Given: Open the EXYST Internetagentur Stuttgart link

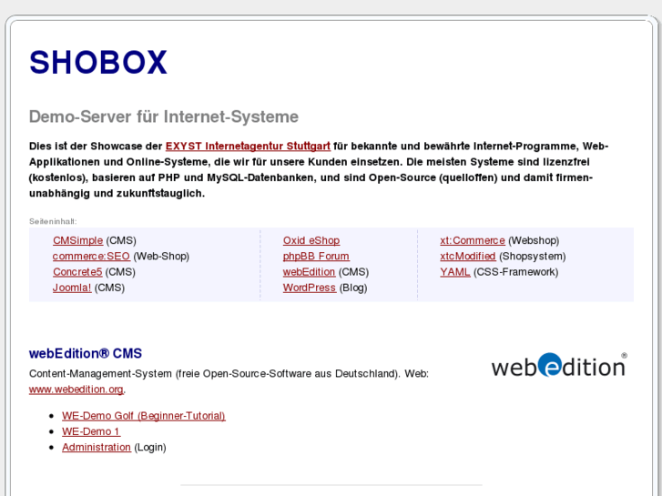Looking at the screenshot, I should coord(248,146).
